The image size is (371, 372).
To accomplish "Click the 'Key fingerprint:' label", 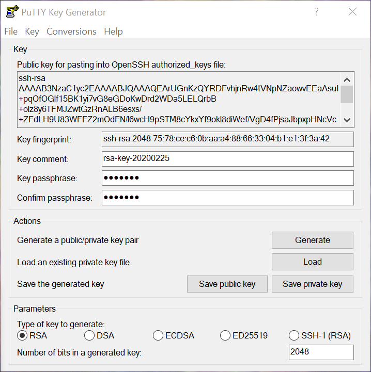I will click(44, 139).
